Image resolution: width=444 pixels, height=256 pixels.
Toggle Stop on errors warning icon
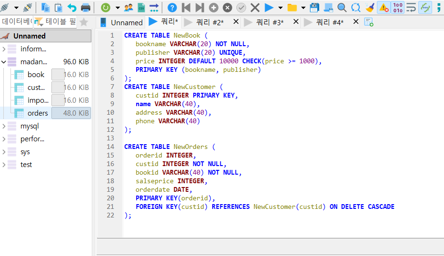[384, 8]
